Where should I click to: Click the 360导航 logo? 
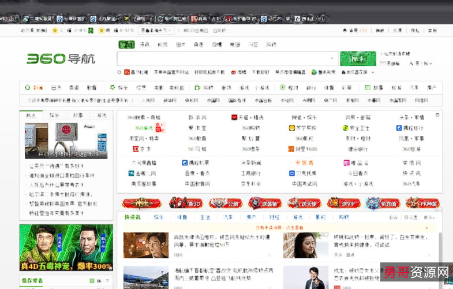(x=61, y=59)
